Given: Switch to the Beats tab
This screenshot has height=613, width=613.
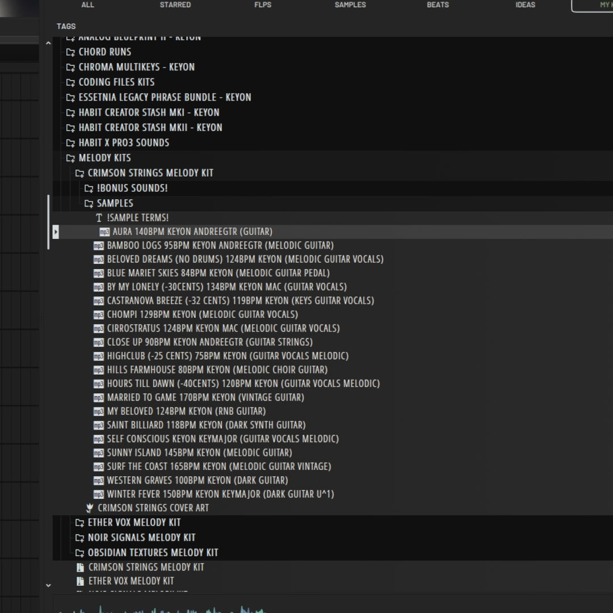Looking at the screenshot, I should coord(438,5).
